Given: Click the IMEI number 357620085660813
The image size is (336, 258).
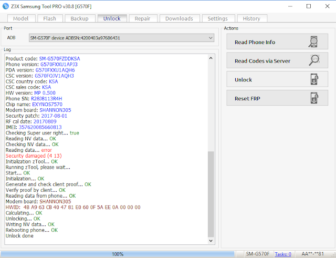Looking at the screenshot, I should pos(40,127).
